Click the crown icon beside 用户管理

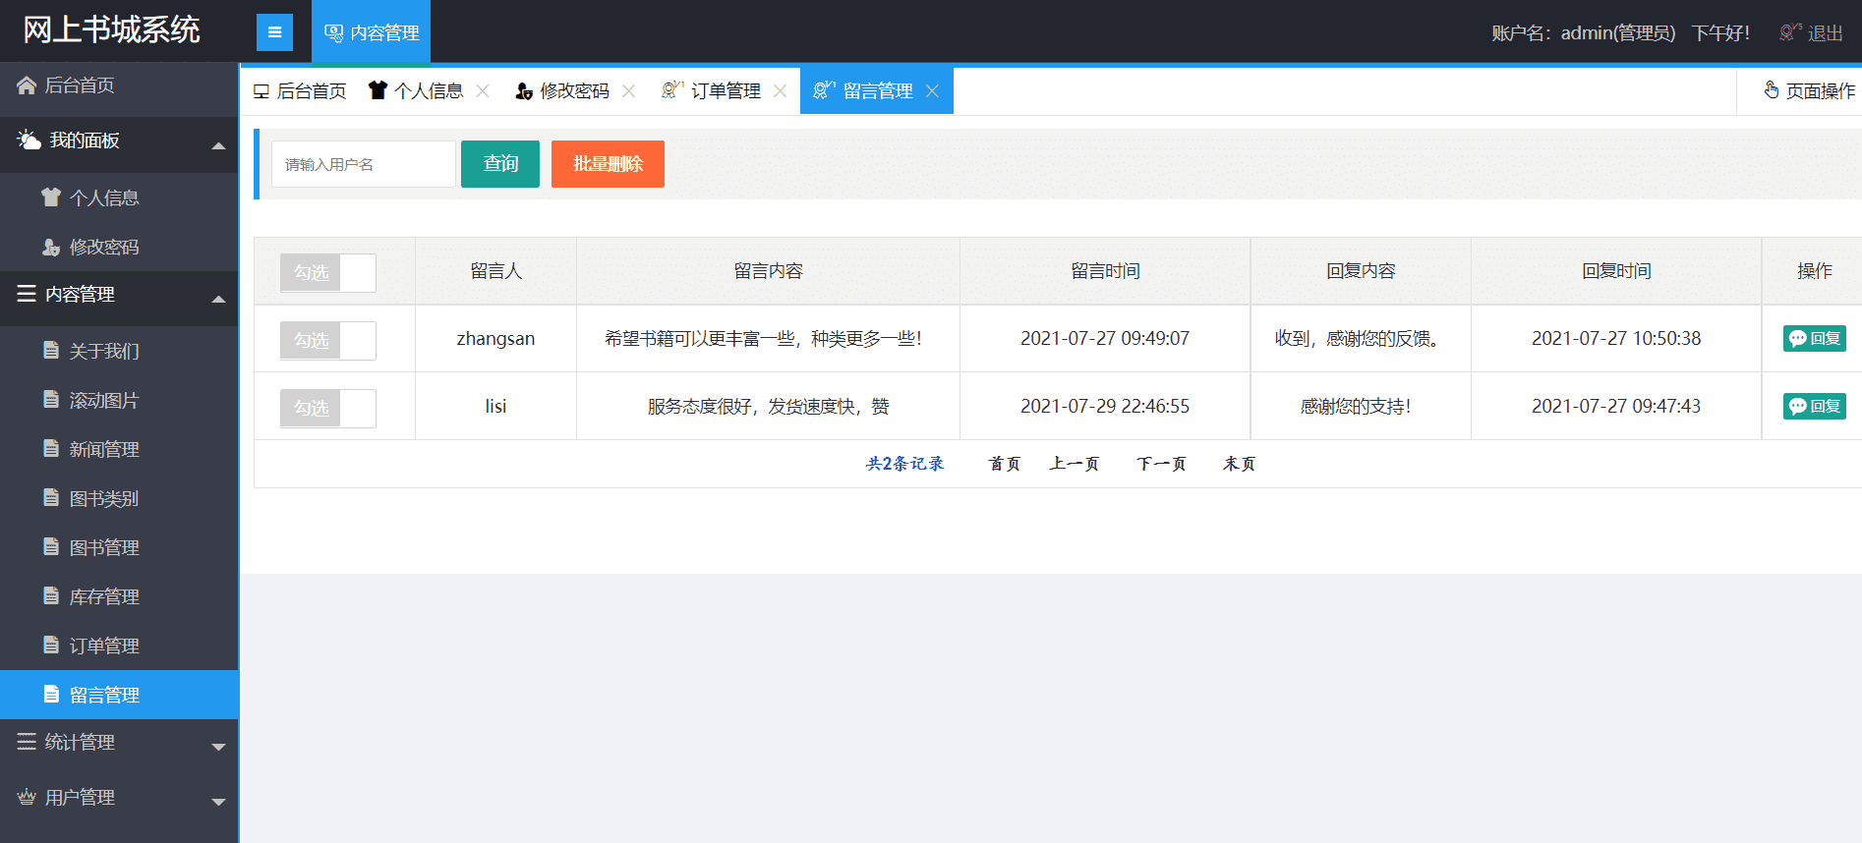pos(27,797)
